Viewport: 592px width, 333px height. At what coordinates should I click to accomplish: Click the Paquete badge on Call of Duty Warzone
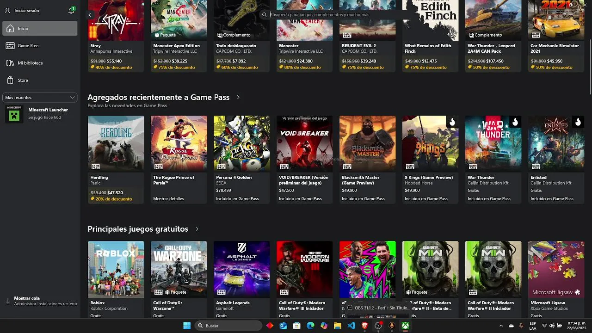[x=176, y=292]
